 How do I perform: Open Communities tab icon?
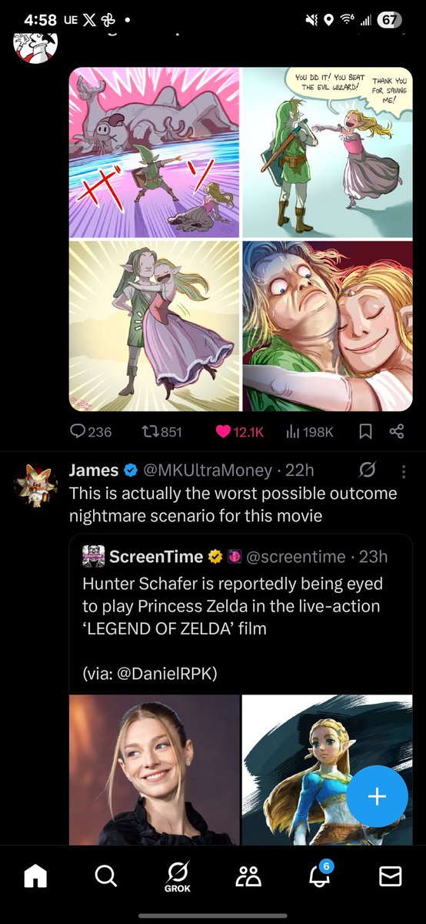[x=248, y=875]
